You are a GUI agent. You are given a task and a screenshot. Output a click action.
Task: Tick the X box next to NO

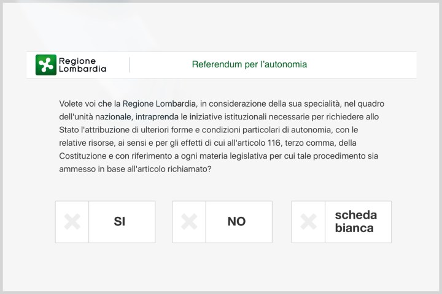click(189, 222)
